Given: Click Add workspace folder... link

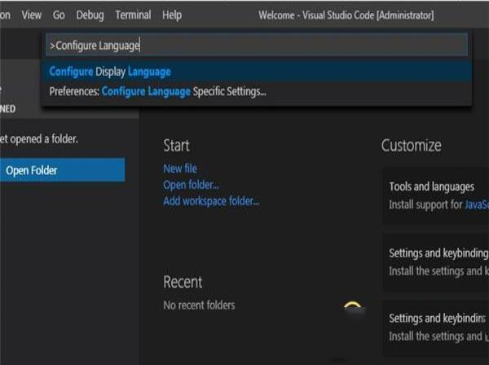Looking at the screenshot, I should [x=211, y=200].
